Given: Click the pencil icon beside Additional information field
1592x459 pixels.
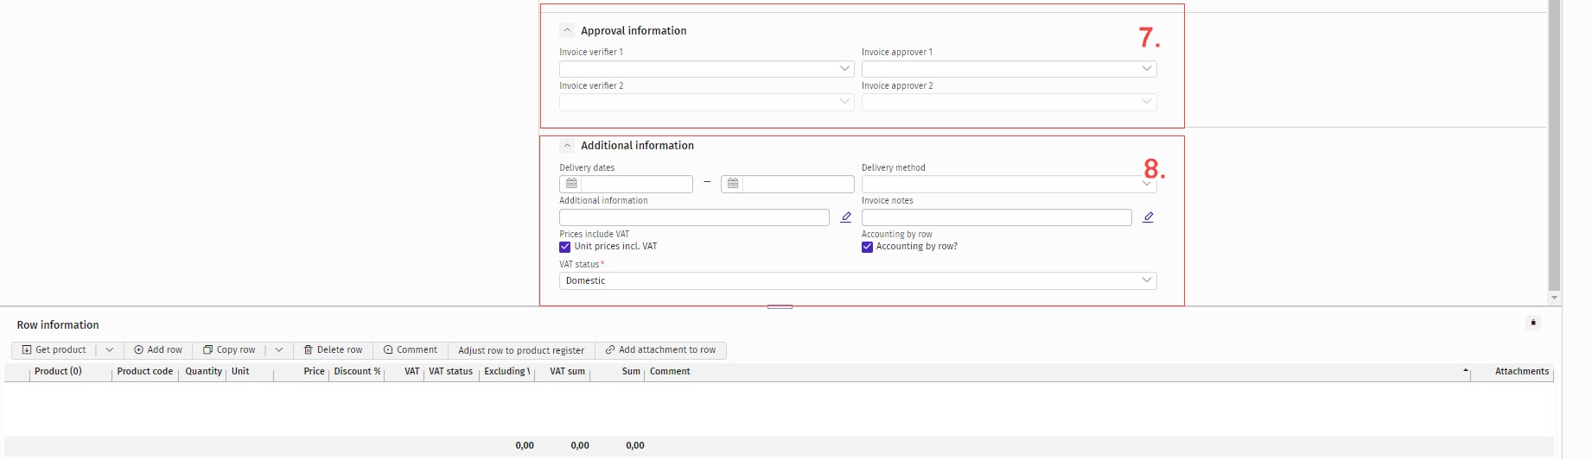Looking at the screenshot, I should click(846, 217).
